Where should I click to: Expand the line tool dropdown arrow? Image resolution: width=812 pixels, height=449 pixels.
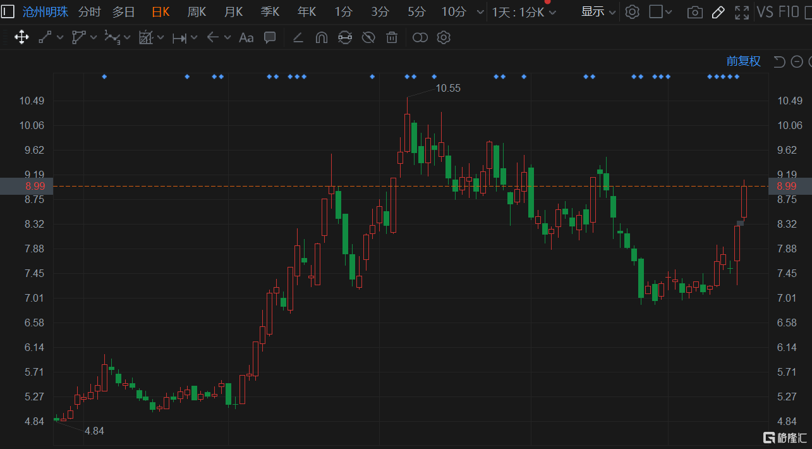(60, 38)
